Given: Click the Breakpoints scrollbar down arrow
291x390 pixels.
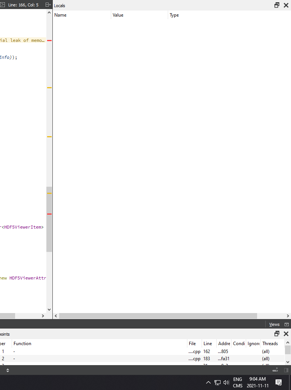Looking at the screenshot, I should click(288, 362).
